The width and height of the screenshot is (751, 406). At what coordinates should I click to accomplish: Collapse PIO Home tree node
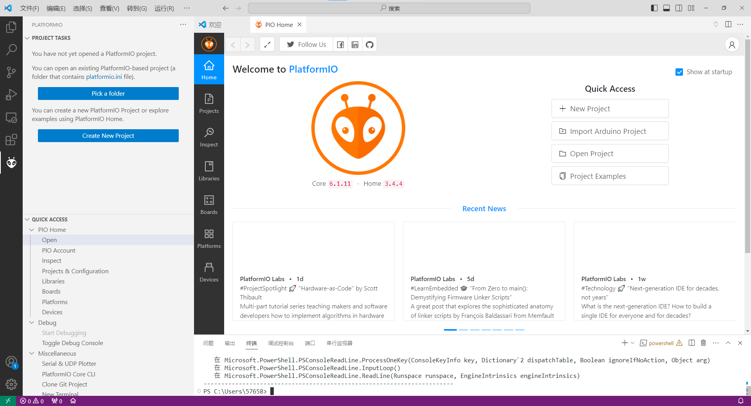click(32, 230)
